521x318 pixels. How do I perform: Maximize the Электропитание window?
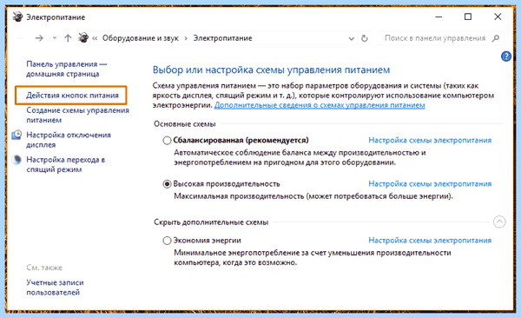coord(468,17)
